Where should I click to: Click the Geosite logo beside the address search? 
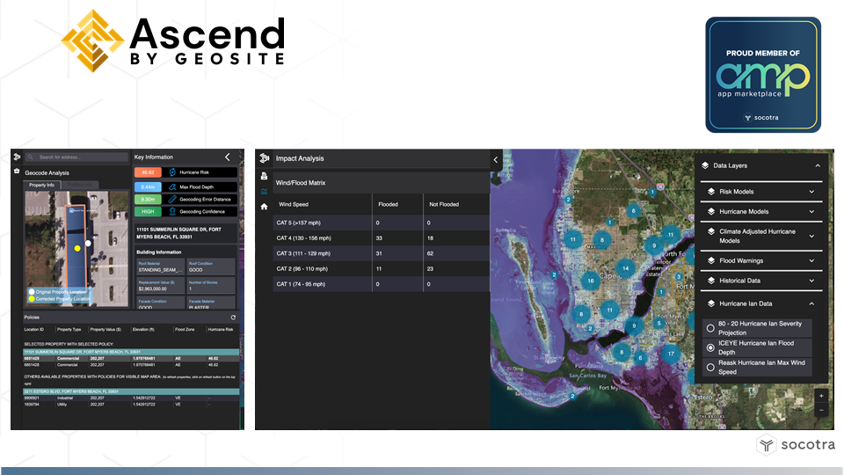(x=17, y=157)
